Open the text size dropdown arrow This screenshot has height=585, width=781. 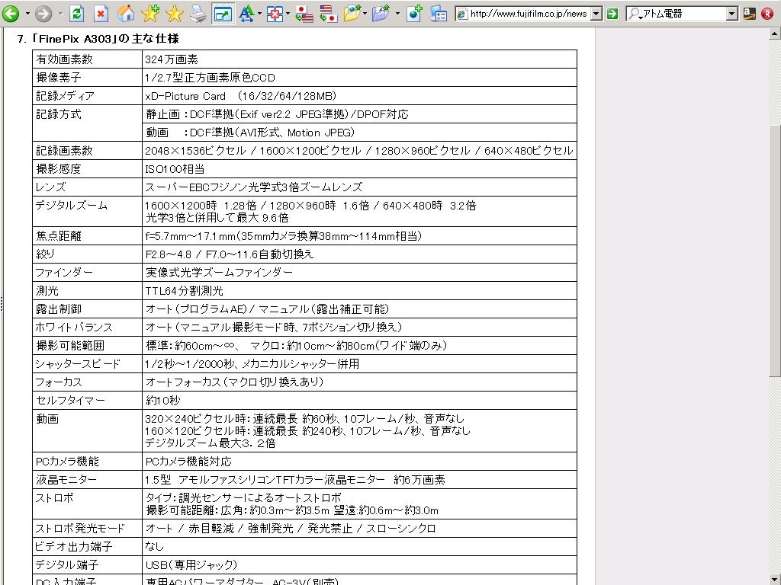pos(260,14)
